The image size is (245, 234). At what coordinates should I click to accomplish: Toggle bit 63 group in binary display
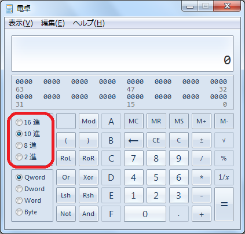tap(24, 82)
